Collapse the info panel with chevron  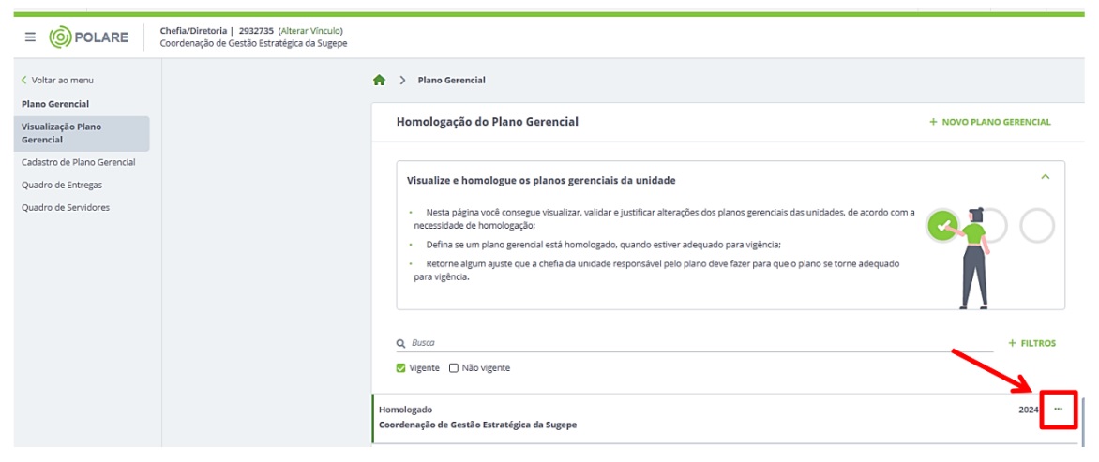pyautogui.click(x=1045, y=177)
